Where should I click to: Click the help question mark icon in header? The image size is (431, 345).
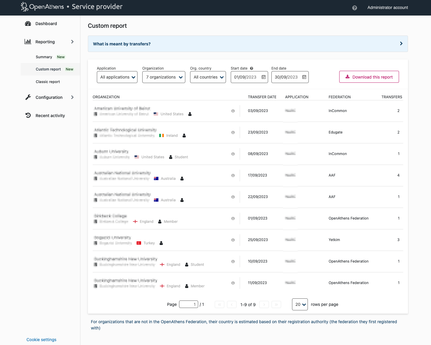coord(354,8)
